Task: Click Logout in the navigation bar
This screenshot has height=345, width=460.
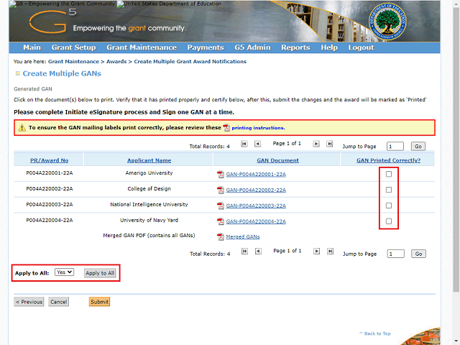Action: click(x=361, y=47)
